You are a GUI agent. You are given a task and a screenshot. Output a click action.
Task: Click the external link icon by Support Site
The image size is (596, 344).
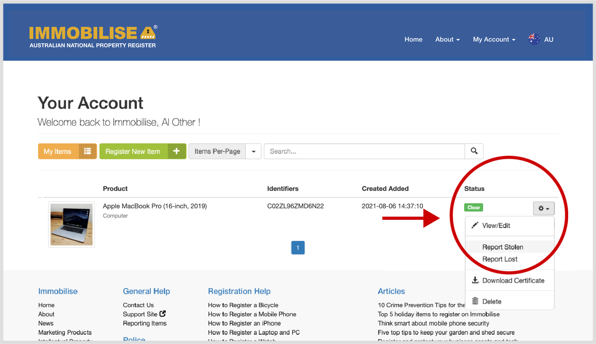tap(163, 314)
